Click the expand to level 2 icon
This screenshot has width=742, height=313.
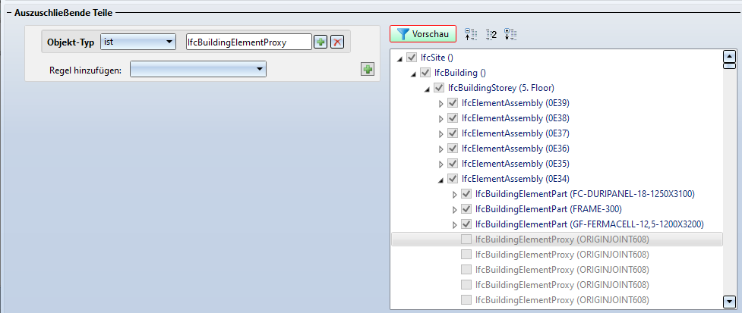491,34
